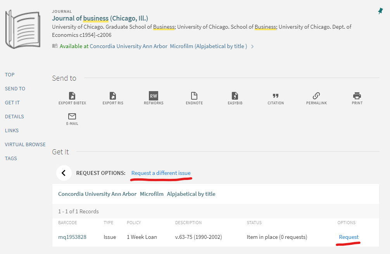Click the 'JOURNAL' type label
The width and height of the screenshot is (390, 254).
pos(62,12)
